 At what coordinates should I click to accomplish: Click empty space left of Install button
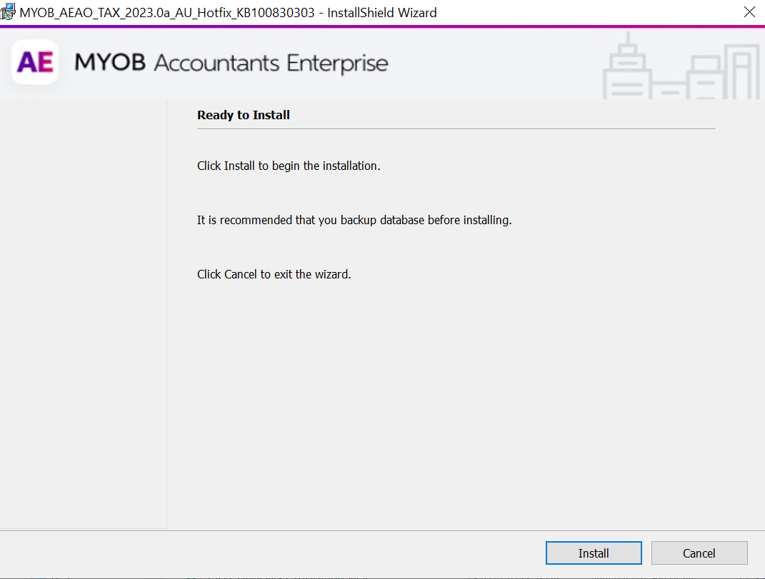point(286,553)
